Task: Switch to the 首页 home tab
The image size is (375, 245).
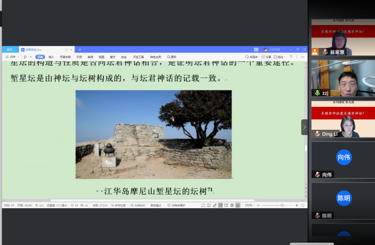Action: pyautogui.click(x=10, y=49)
